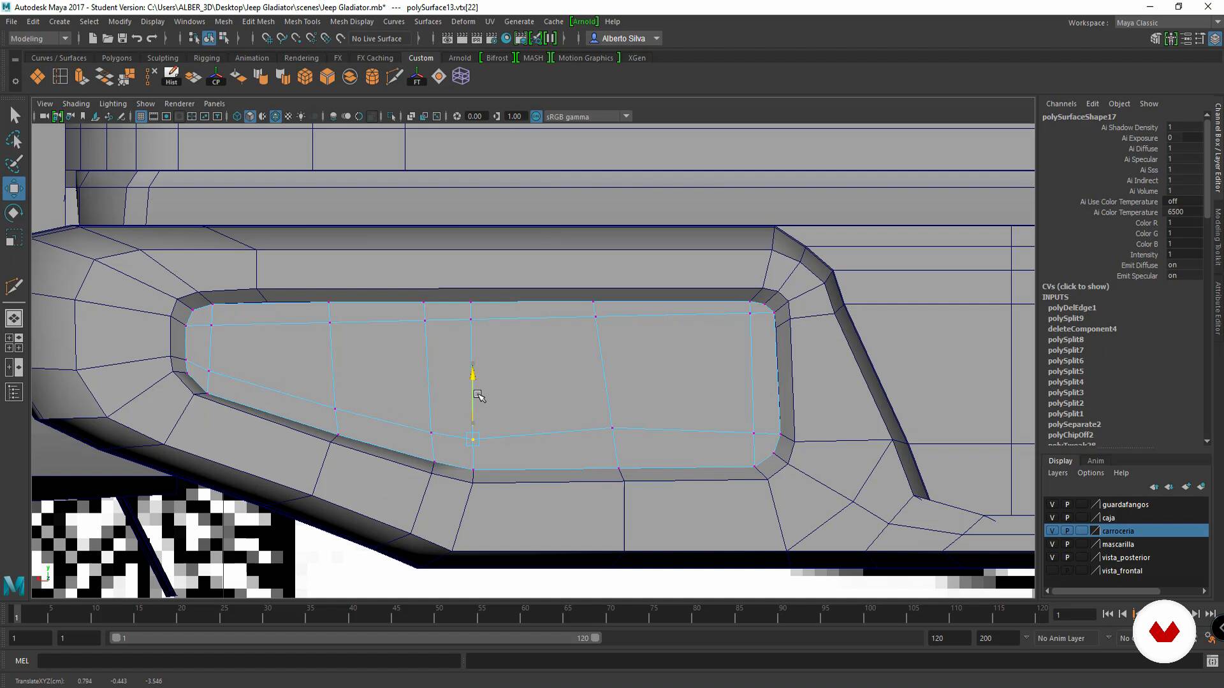Click the Channels menu in Channel Box
Screen dimensions: 1224x688
click(x=1061, y=104)
